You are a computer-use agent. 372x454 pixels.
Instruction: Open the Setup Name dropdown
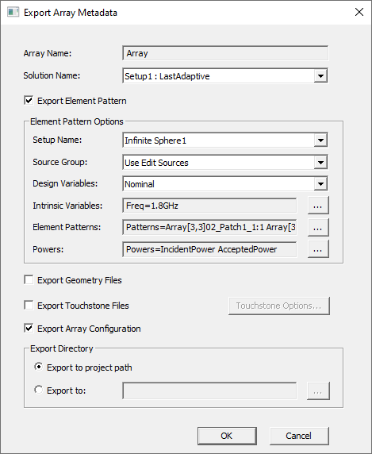[320, 140]
